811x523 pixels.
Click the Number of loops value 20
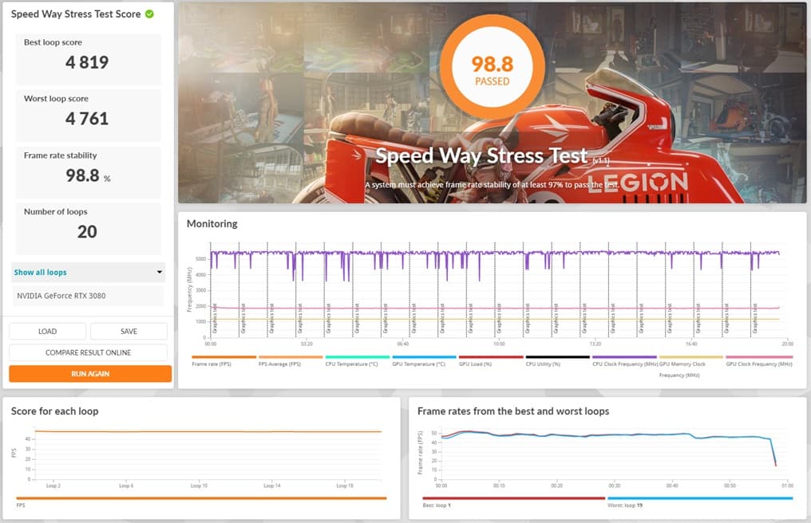pyautogui.click(x=88, y=231)
